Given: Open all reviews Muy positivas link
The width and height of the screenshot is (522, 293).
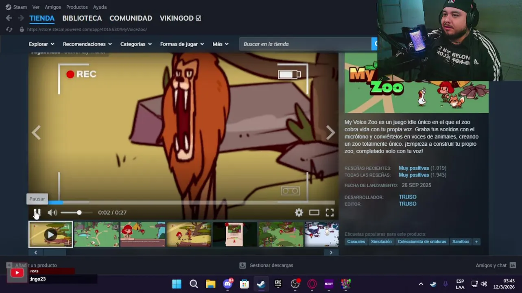Looking at the screenshot, I should click(x=414, y=175).
